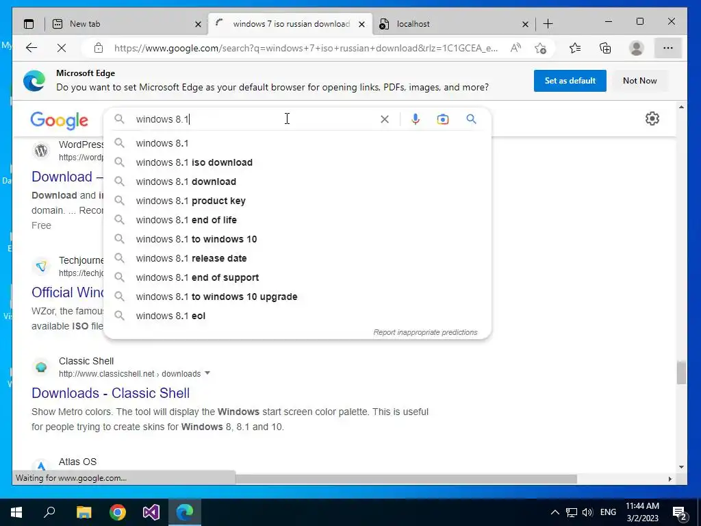Choose suggestion windows 8.1 end of support

(x=297, y=278)
